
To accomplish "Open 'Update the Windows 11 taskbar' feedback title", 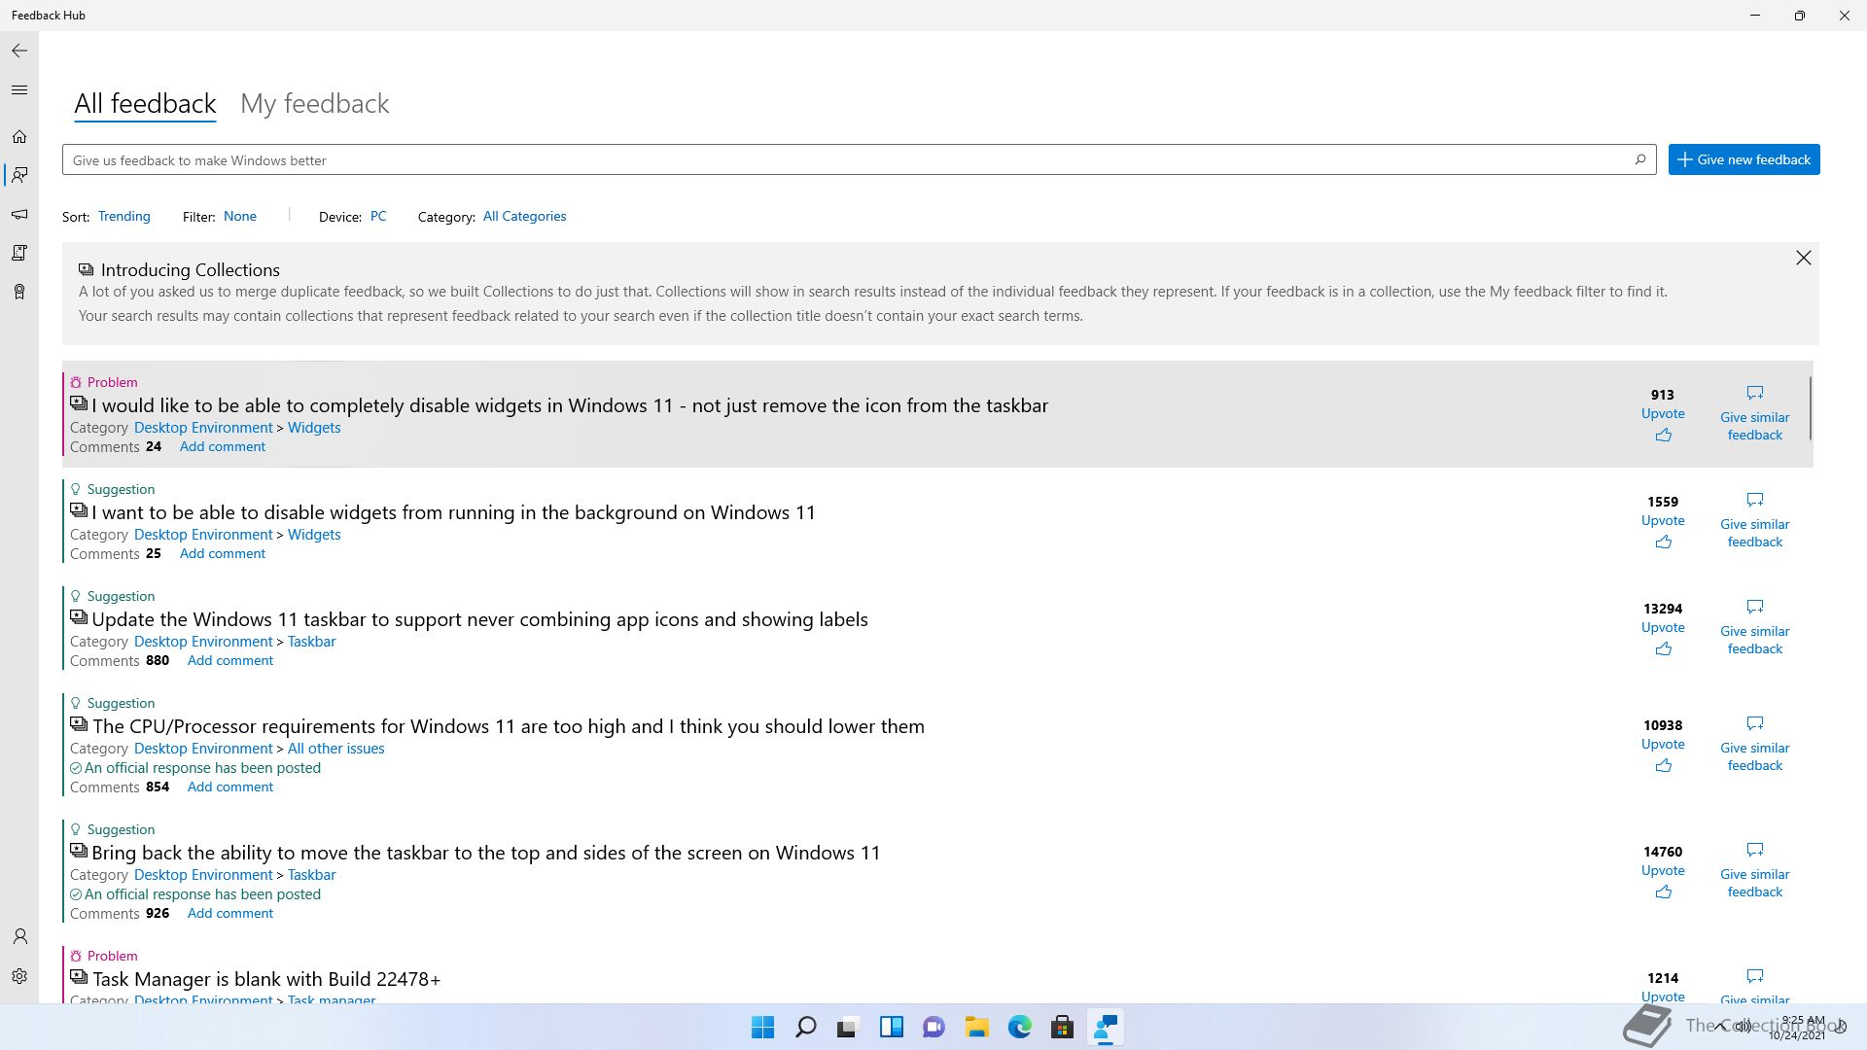I will coord(479,618).
